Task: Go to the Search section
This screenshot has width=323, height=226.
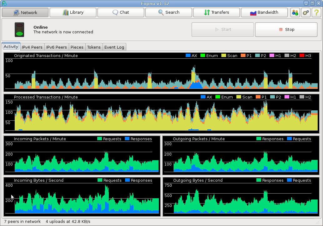Action: [x=169, y=12]
